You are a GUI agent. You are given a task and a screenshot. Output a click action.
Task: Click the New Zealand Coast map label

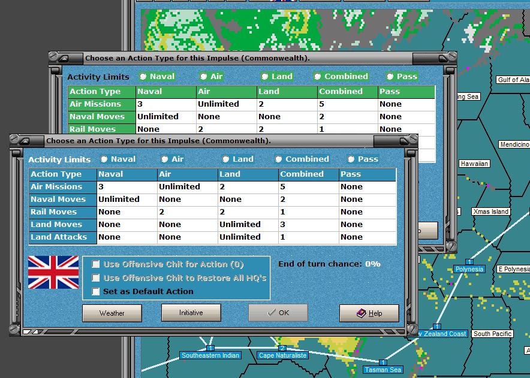(x=442, y=334)
